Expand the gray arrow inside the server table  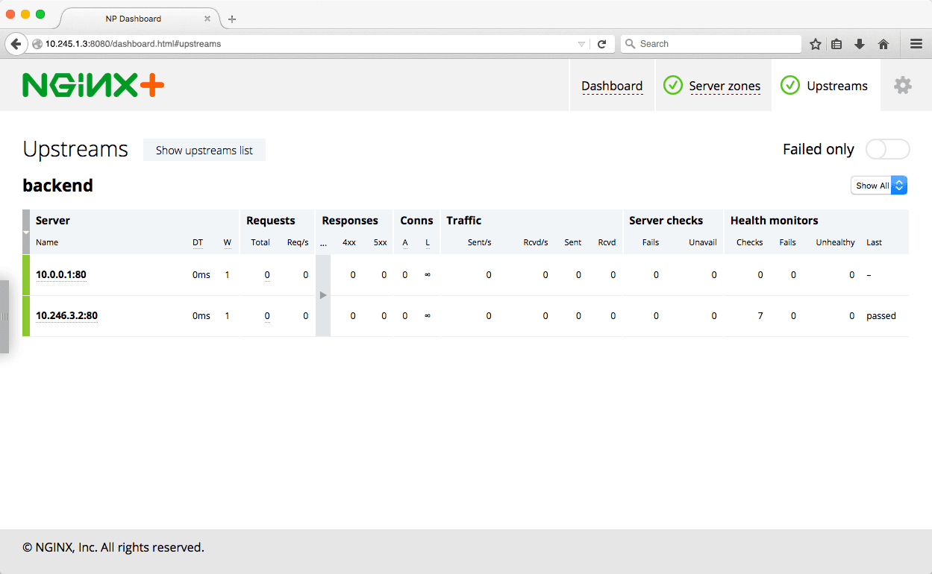(322, 294)
